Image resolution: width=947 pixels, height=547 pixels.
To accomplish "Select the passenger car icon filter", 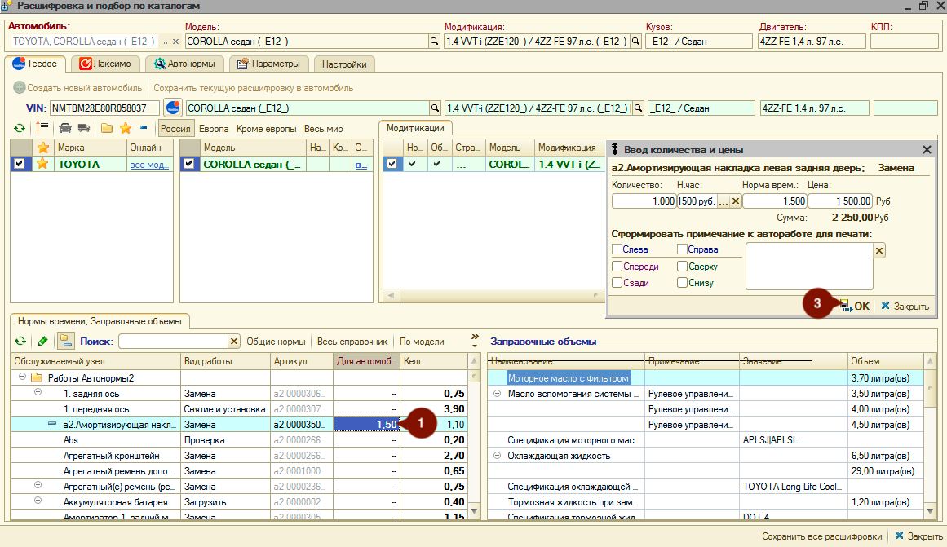I will 64,128.
